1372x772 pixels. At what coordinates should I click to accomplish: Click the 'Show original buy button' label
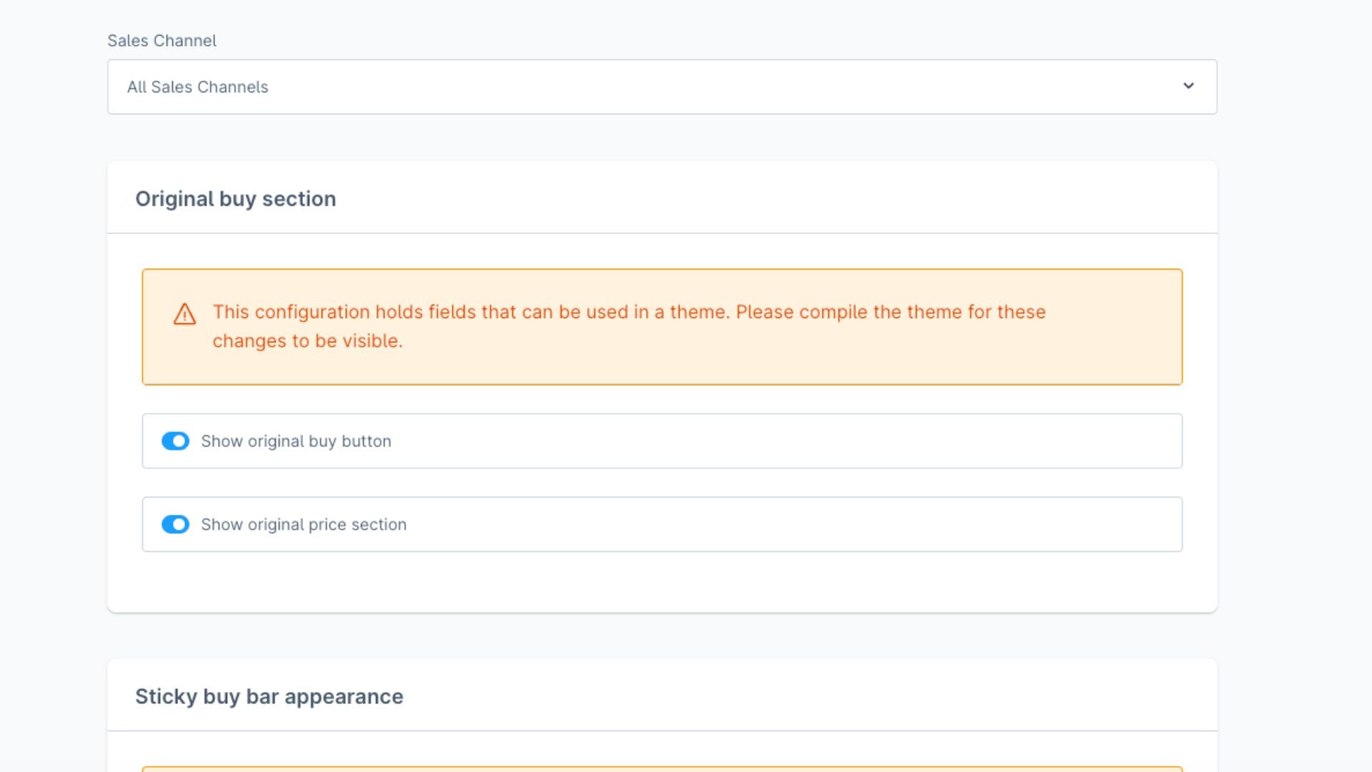point(296,442)
